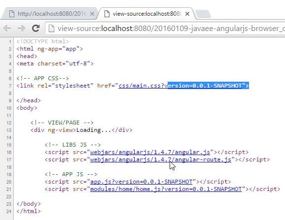Close the http://localhost:8080 tab

[x=92, y=14]
